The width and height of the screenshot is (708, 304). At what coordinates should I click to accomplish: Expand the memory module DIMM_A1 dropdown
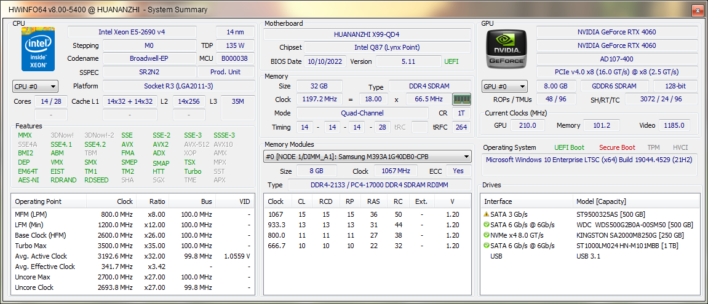(367, 157)
